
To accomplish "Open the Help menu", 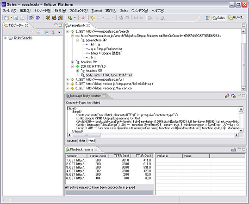I will 158,11.
